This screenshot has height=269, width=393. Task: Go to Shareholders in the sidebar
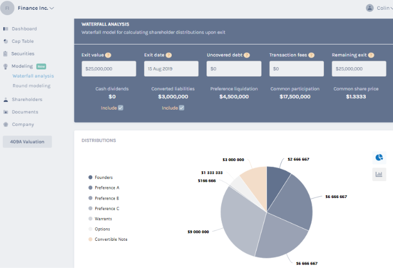(27, 100)
